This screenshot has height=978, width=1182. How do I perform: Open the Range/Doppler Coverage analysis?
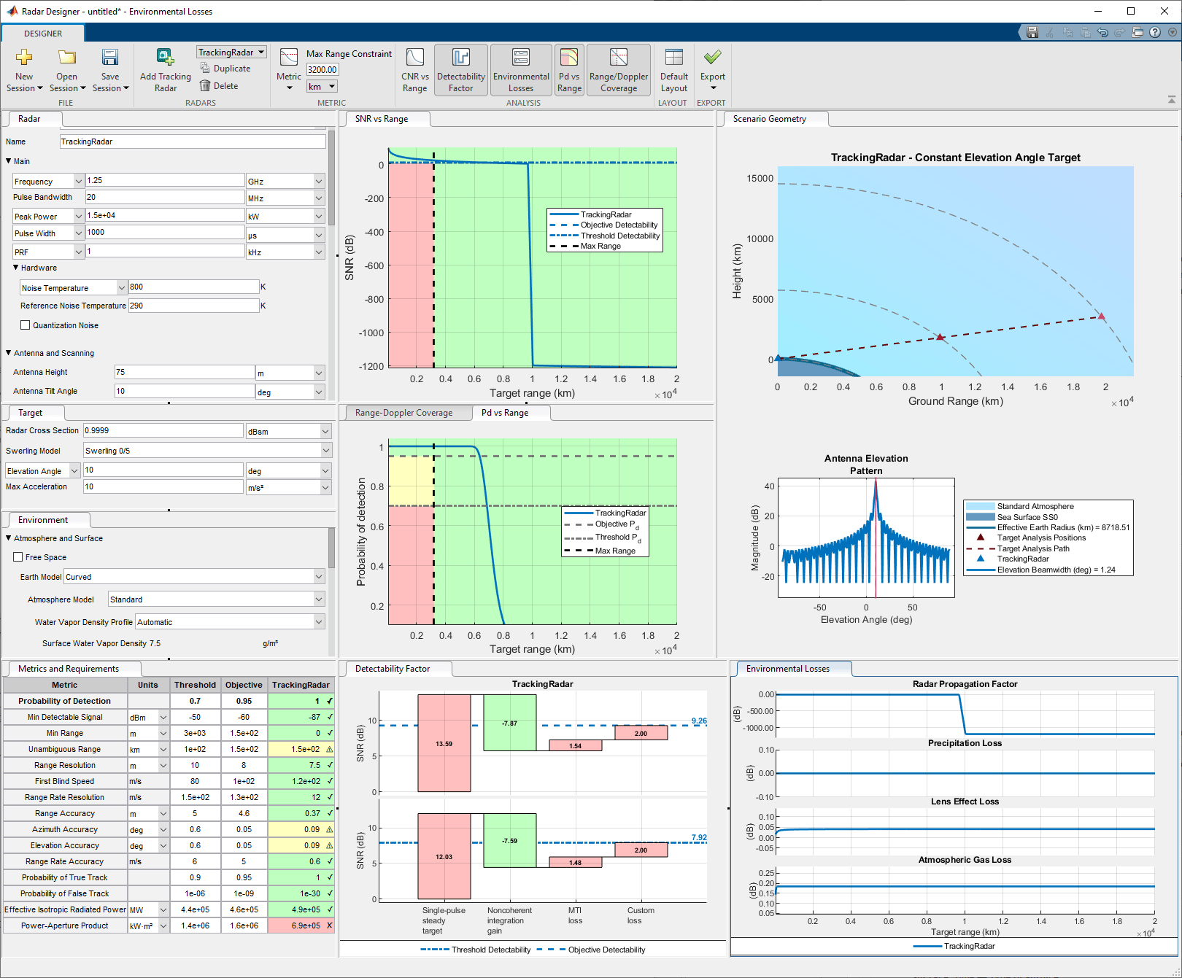[x=618, y=70]
